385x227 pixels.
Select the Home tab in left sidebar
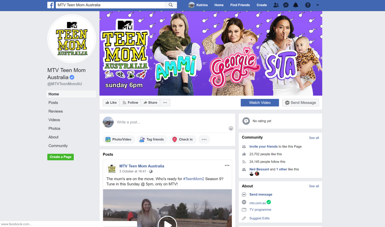(71, 94)
